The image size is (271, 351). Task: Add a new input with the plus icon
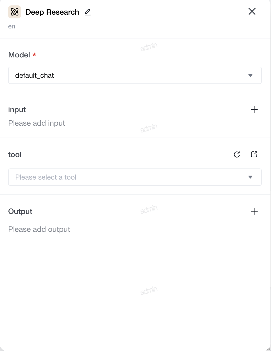[x=254, y=109]
